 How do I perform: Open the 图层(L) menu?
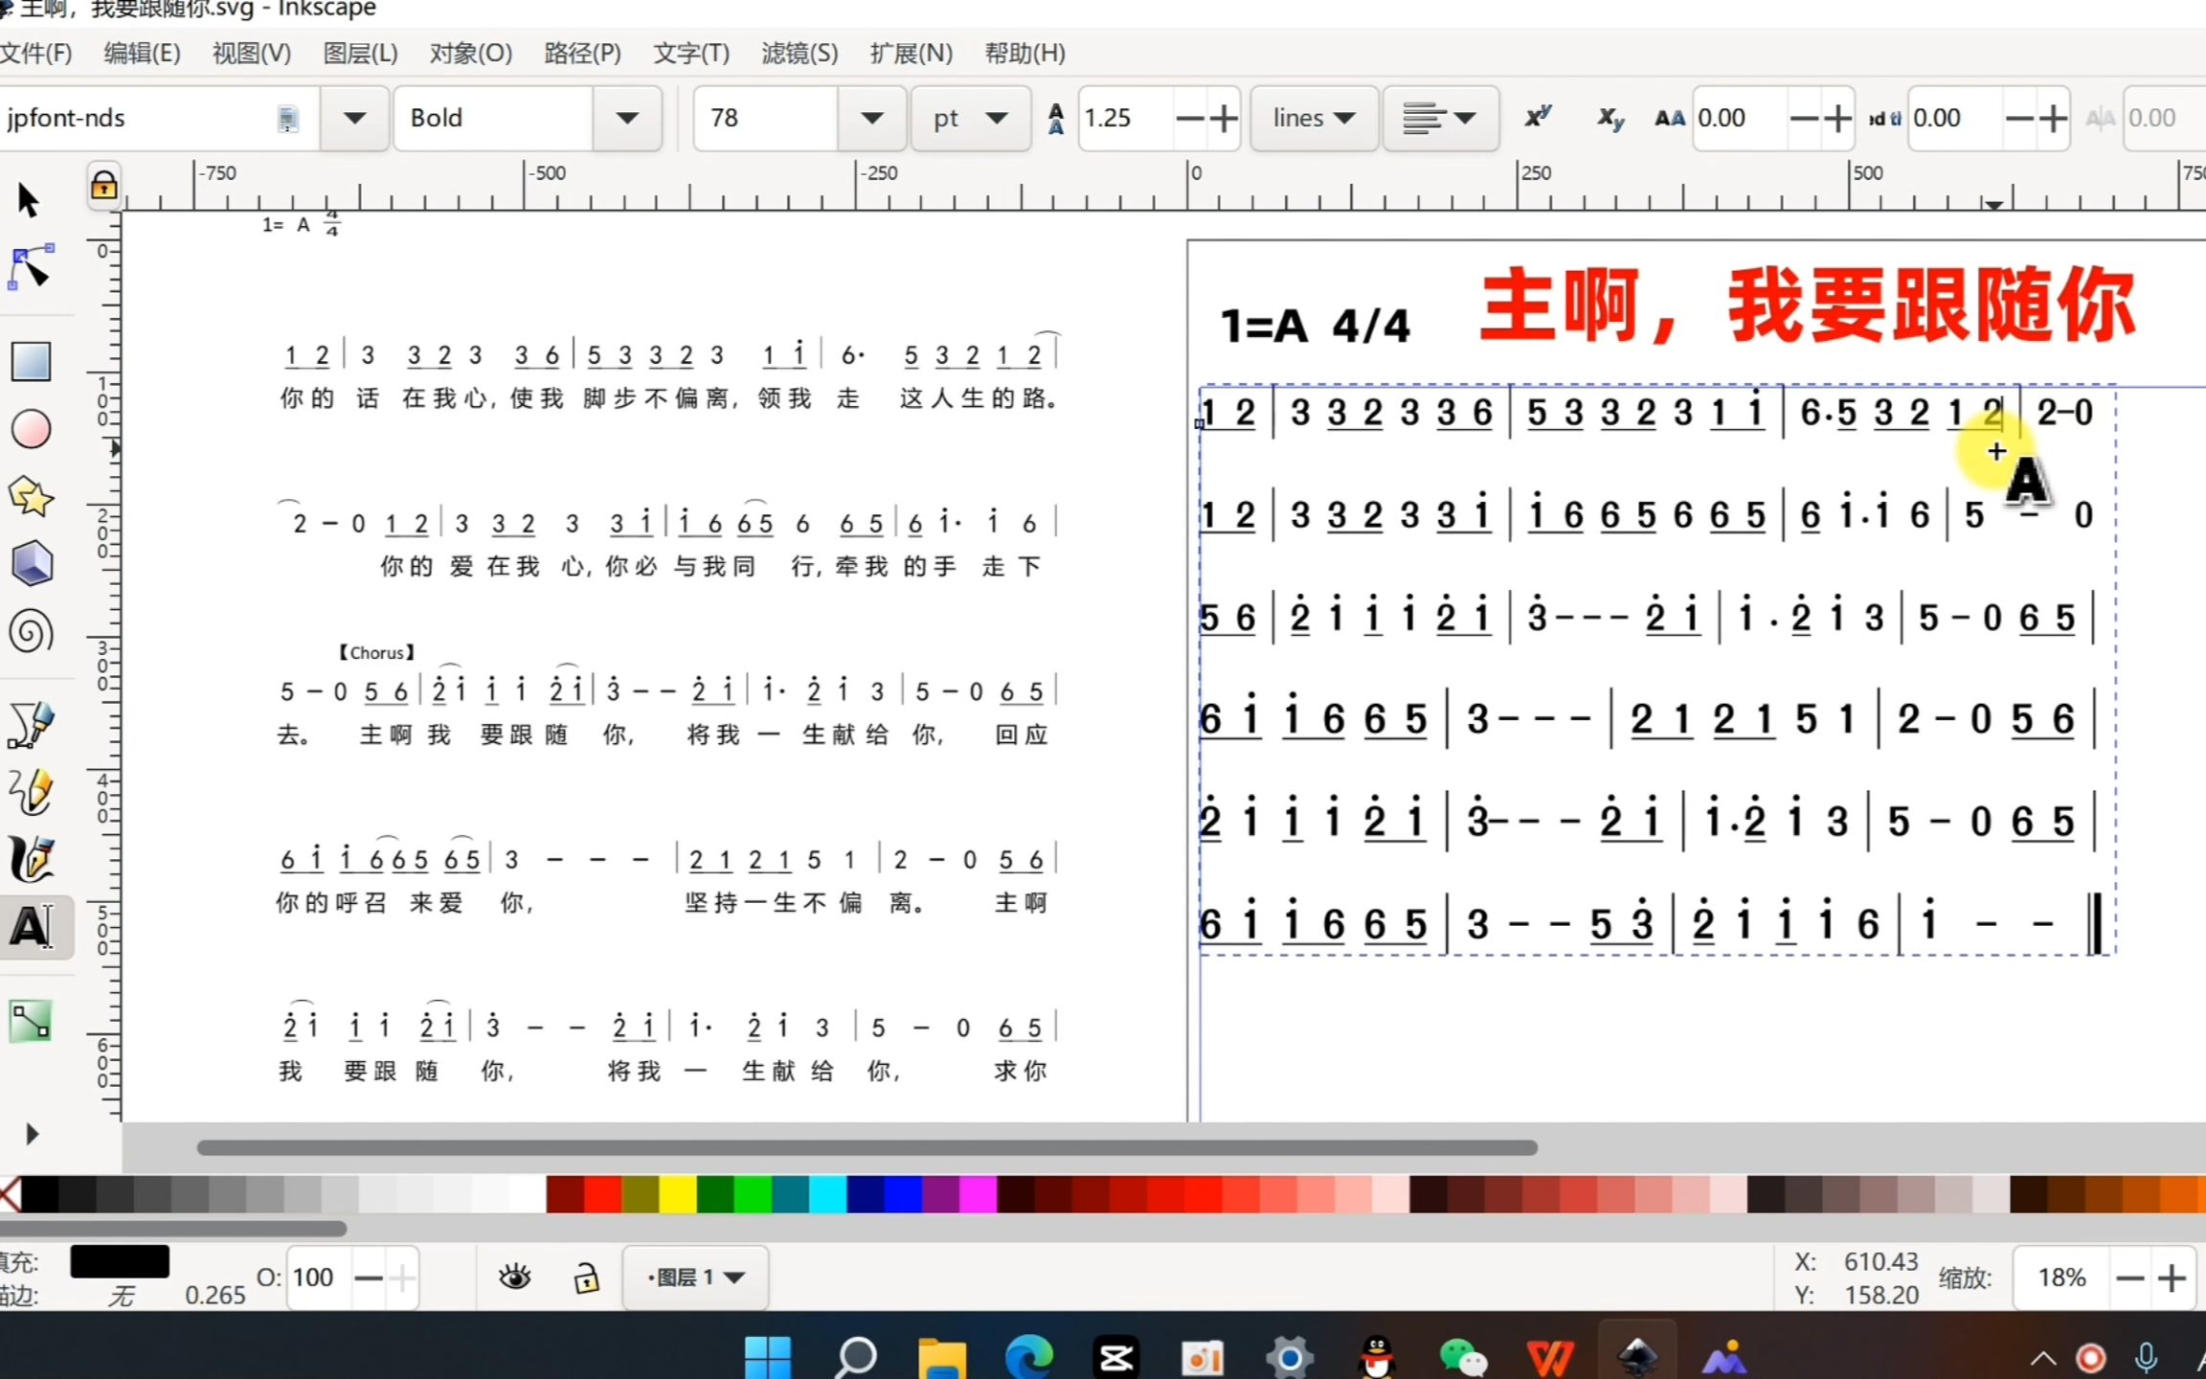[360, 53]
